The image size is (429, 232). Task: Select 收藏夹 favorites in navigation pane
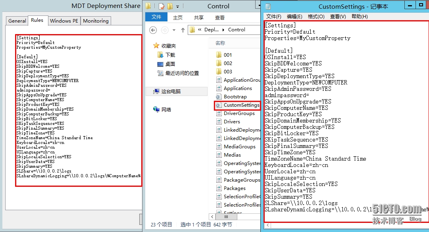click(165, 46)
